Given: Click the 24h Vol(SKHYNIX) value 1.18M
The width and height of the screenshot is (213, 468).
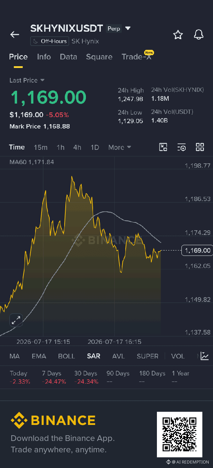Looking at the screenshot, I should (160, 99).
